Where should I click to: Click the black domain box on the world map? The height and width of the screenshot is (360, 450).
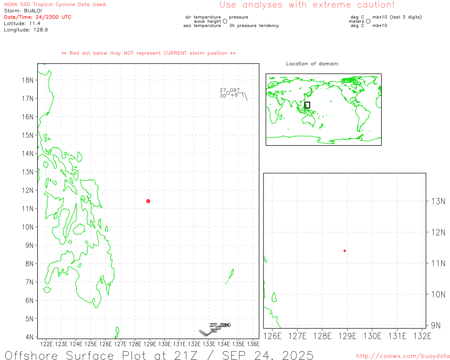tap(307, 105)
